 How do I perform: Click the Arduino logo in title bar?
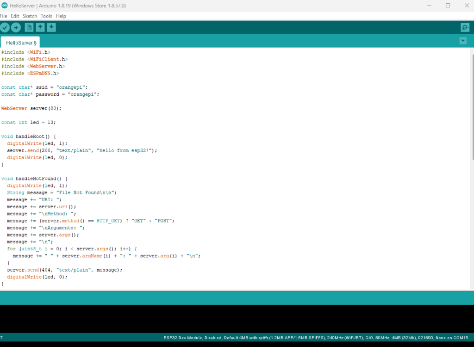click(x=5, y=6)
